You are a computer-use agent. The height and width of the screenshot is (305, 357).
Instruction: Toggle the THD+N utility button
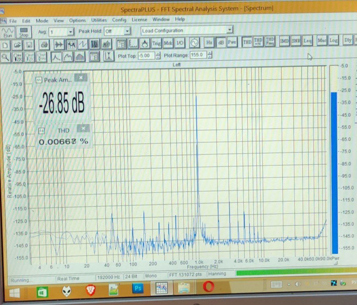click(258, 41)
